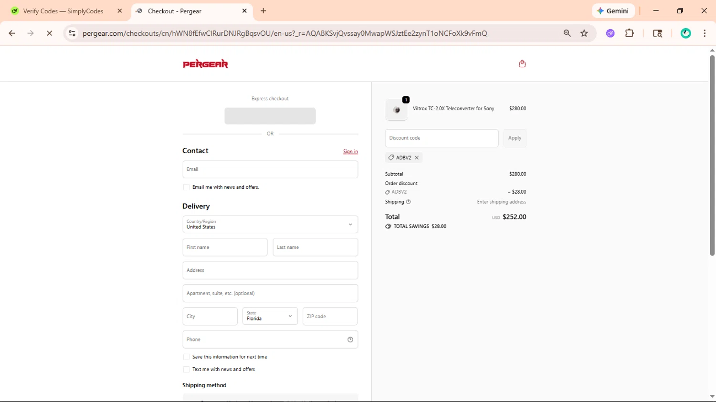Click the express checkout button placeholder
Viewport: 716px width, 402px height.
pyautogui.click(x=270, y=116)
